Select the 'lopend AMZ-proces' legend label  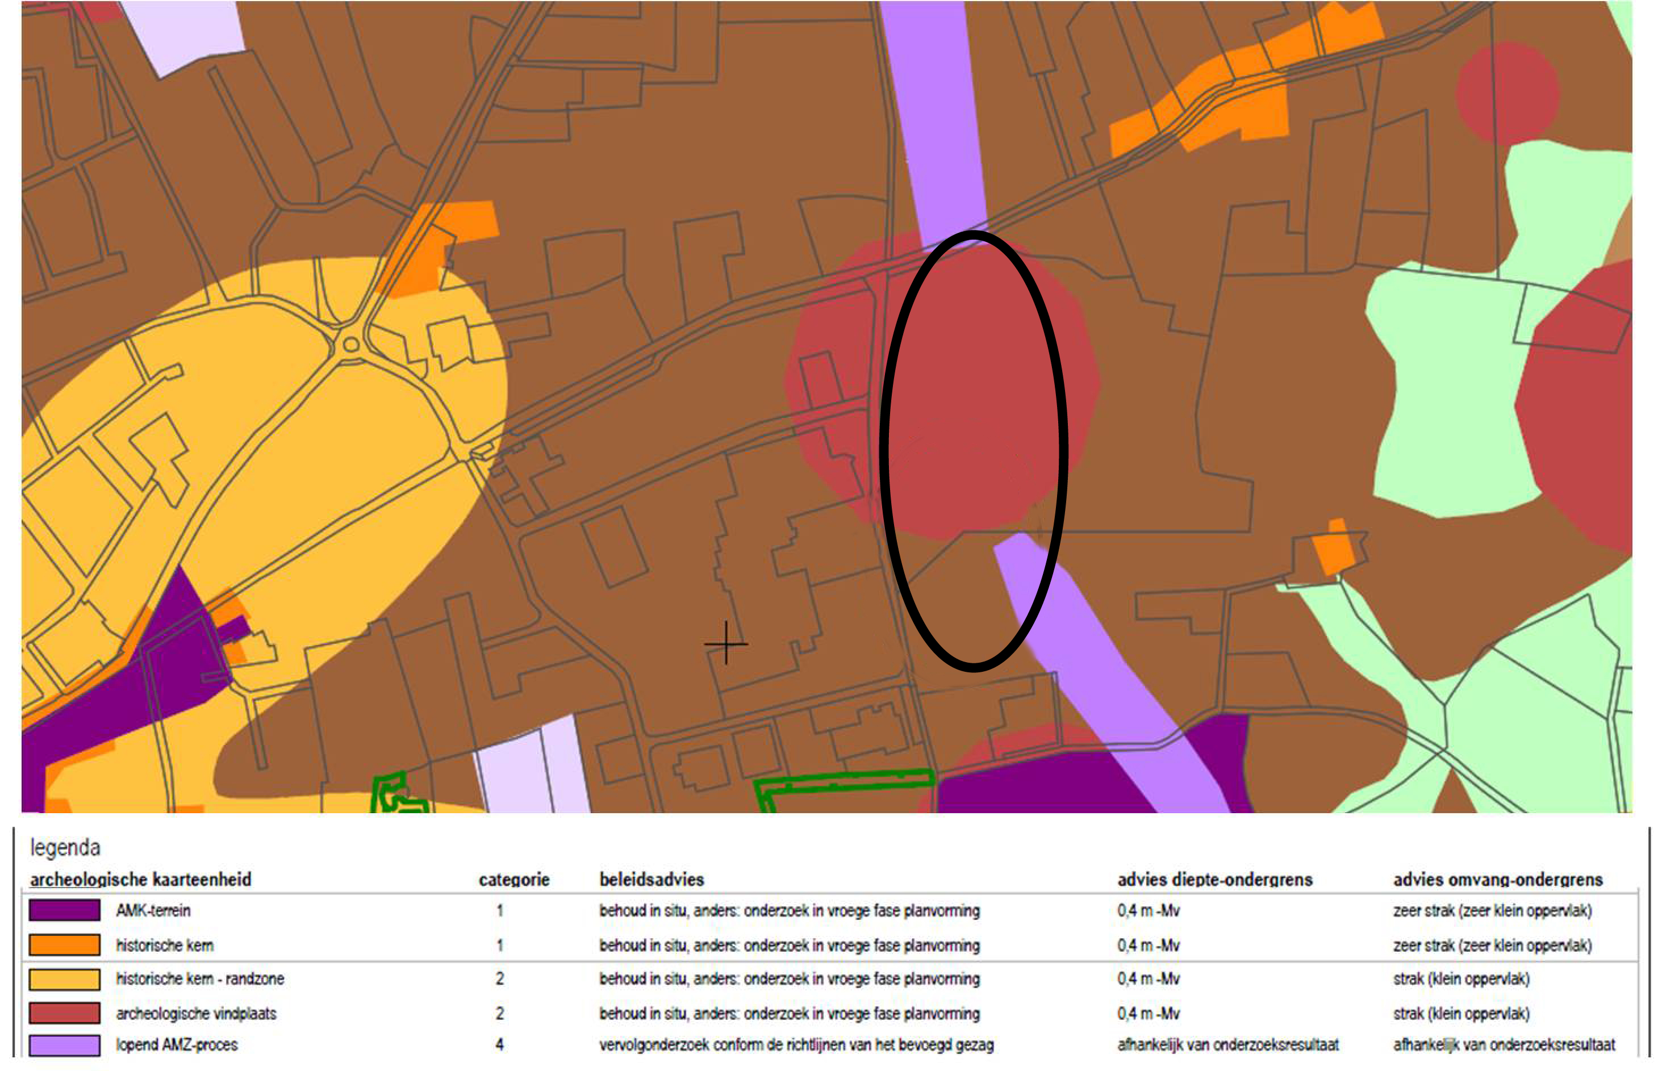click(177, 1044)
